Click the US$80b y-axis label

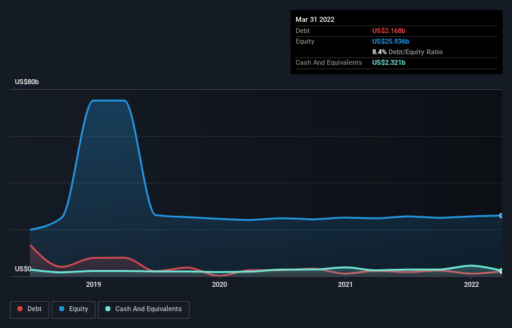[x=27, y=82]
